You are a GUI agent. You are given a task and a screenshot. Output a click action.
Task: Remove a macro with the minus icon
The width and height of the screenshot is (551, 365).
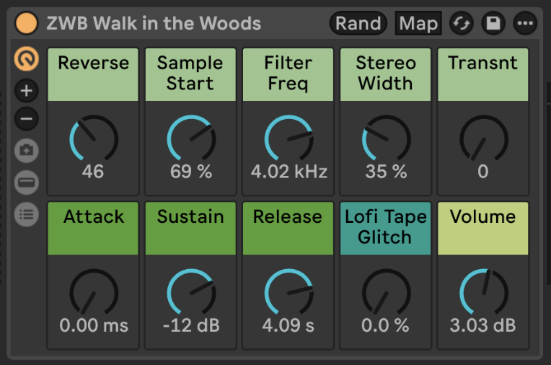(27, 118)
